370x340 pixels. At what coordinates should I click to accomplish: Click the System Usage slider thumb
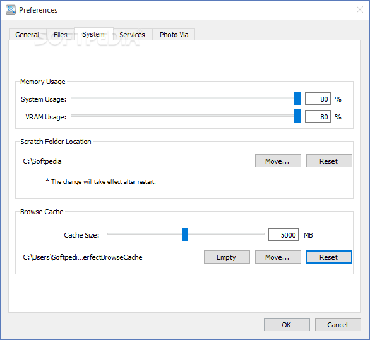[297, 99]
